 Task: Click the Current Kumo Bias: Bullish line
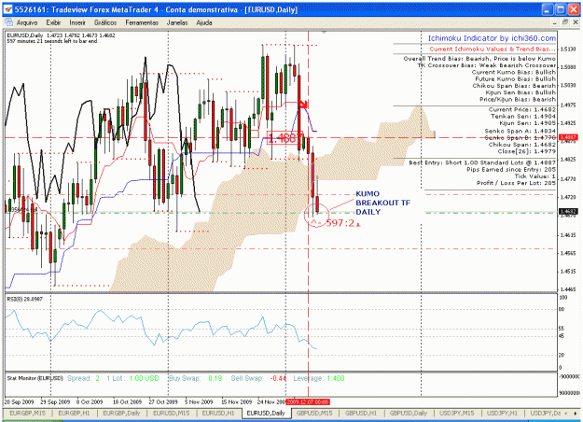(513, 72)
